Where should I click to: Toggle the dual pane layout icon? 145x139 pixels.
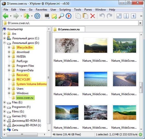click(x=126, y=16)
